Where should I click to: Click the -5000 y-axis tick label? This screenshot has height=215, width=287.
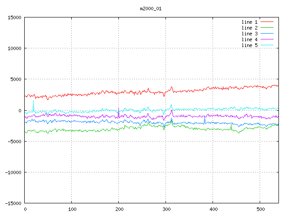click(x=14, y=142)
